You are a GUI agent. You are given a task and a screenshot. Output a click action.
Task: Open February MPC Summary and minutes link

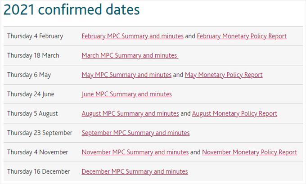tap(132, 36)
